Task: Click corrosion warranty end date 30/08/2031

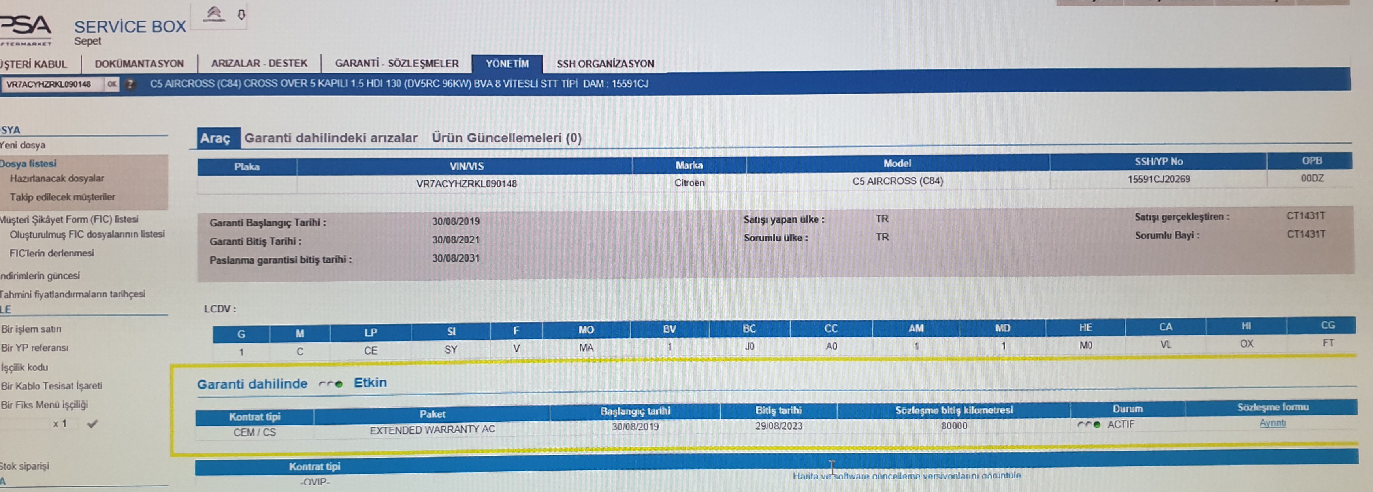Action: [x=456, y=258]
